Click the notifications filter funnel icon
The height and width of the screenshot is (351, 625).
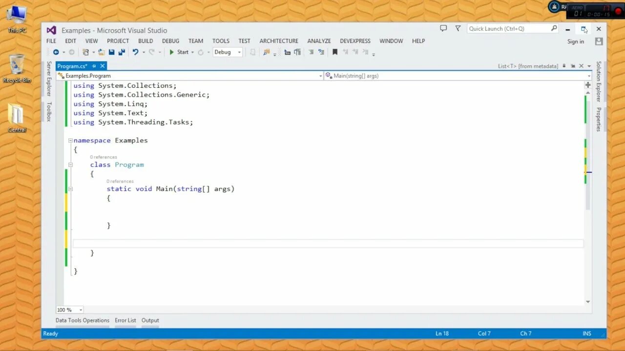tap(458, 29)
